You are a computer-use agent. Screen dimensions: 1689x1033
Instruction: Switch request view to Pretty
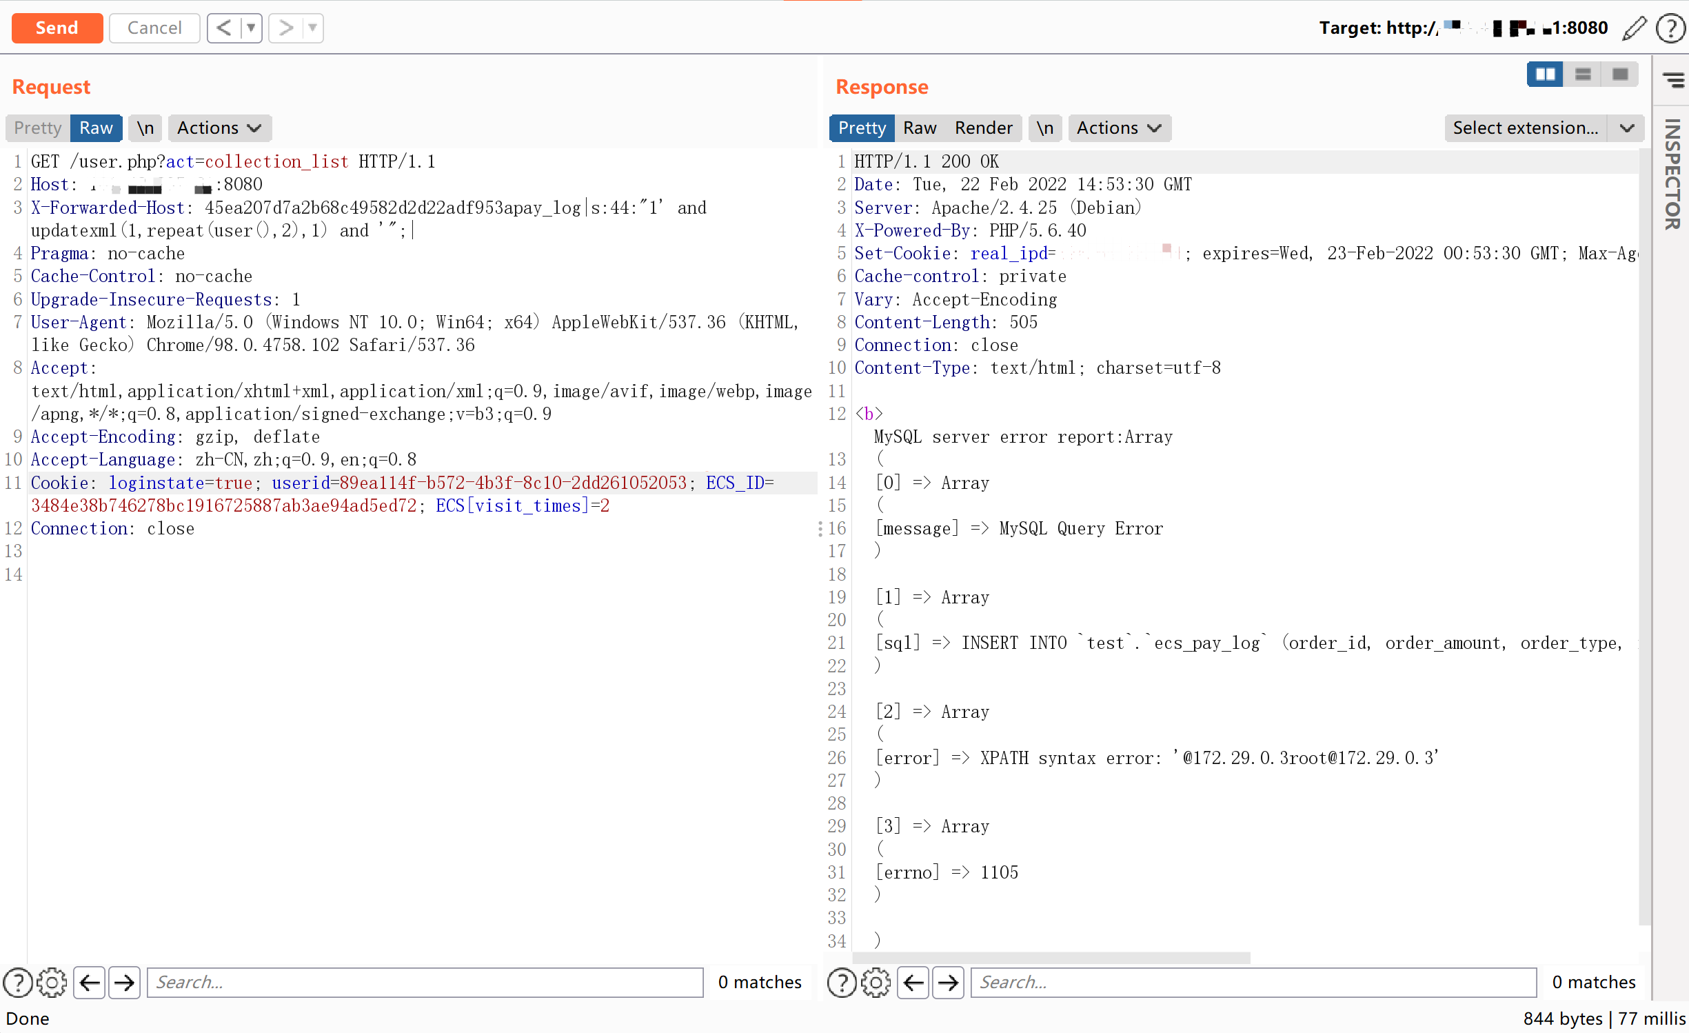point(38,128)
